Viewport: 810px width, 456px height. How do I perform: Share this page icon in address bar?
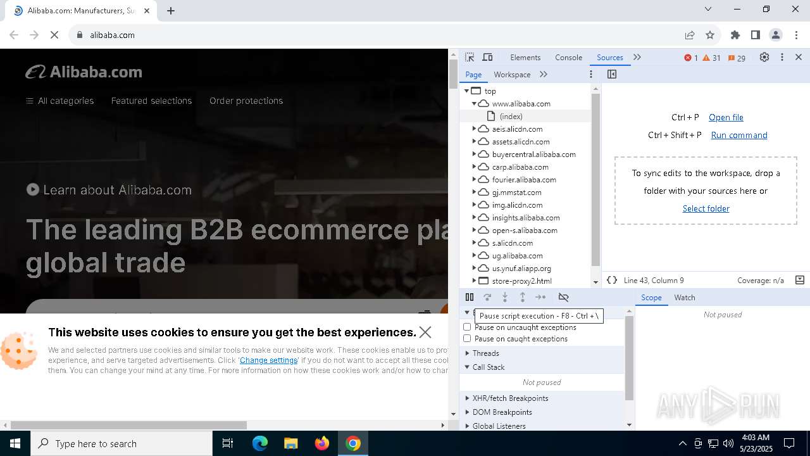(x=690, y=35)
